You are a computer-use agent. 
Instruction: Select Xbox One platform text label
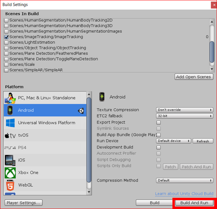(28, 173)
